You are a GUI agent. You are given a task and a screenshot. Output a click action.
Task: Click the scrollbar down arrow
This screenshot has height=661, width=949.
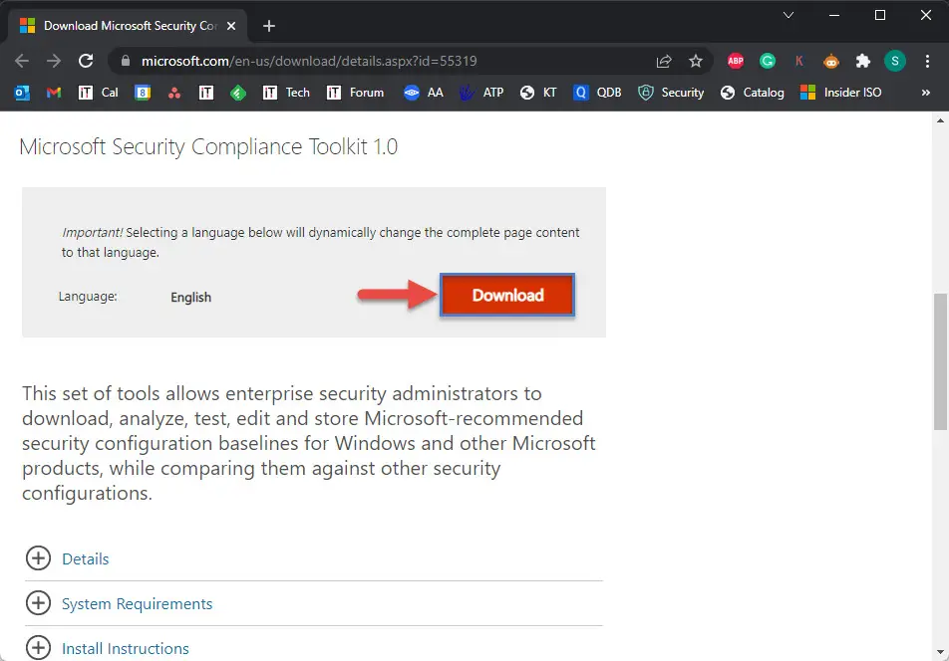[940, 653]
